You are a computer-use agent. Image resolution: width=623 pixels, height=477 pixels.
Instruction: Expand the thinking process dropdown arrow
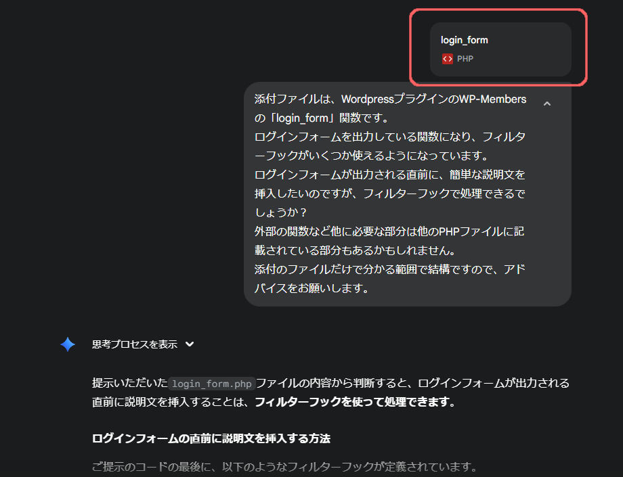pos(190,344)
